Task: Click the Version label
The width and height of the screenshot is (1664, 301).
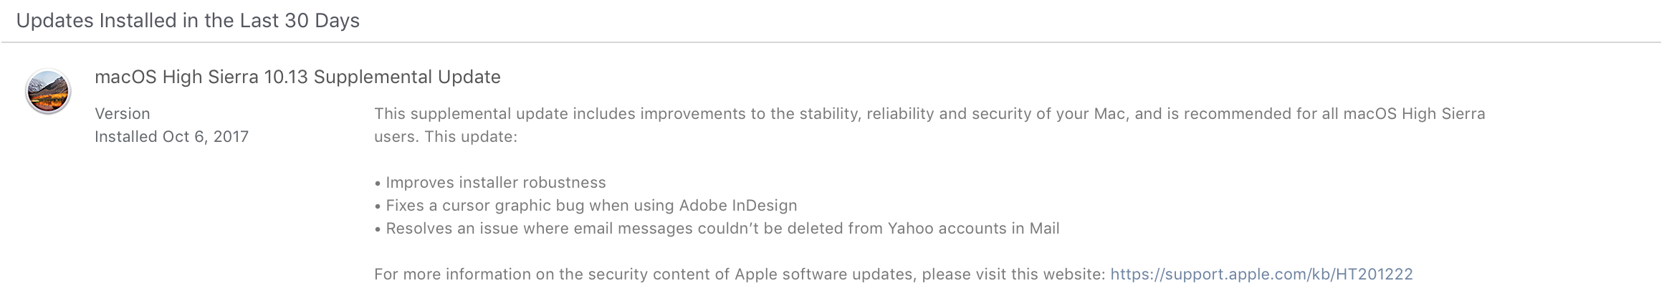Action: [123, 114]
